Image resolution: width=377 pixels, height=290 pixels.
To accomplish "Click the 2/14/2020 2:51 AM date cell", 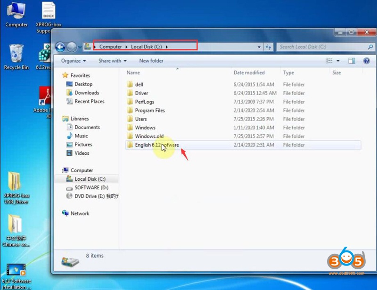I will point(254,145).
